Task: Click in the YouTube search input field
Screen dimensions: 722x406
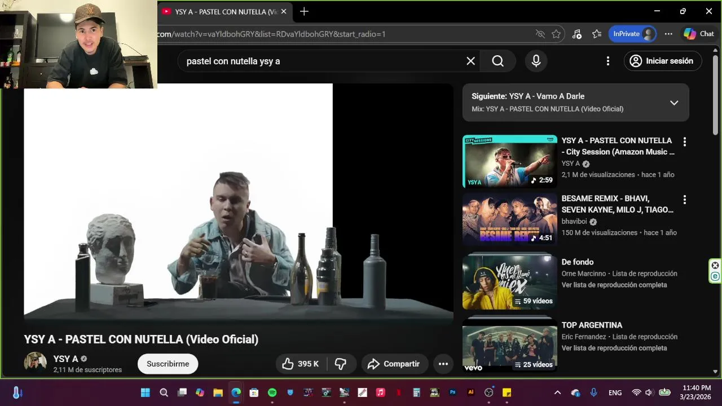Action: [322, 61]
